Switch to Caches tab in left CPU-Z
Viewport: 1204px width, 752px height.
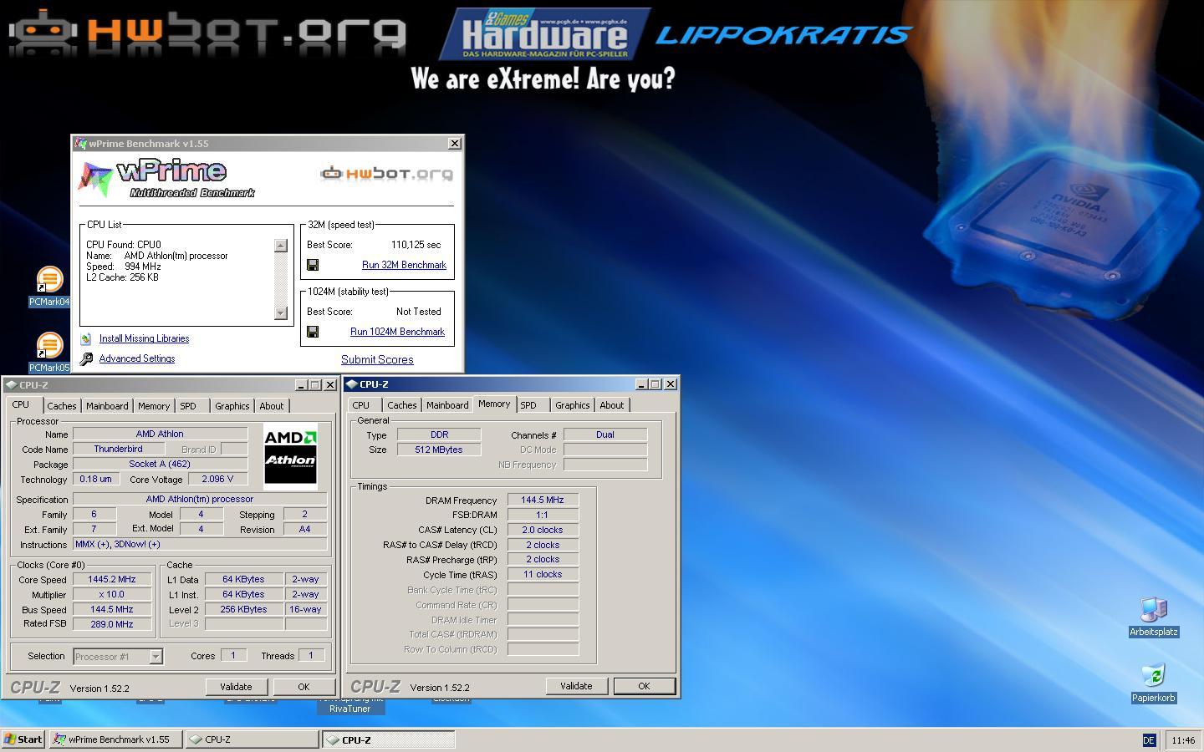coord(62,406)
